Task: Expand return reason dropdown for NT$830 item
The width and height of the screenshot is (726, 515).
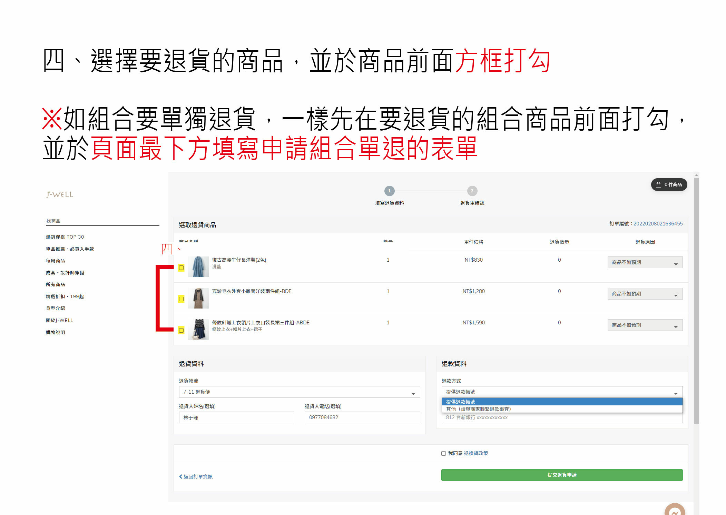Action: pyautogui.click(x=645, y=263)
